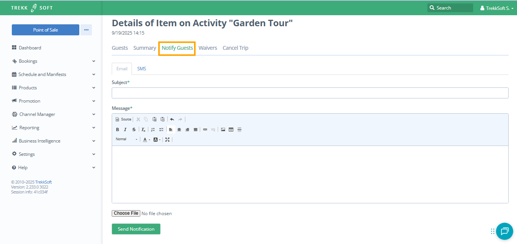Screen dimensions: 517x244
Task: Click the Send Notification button
Action: pos(136,229)
